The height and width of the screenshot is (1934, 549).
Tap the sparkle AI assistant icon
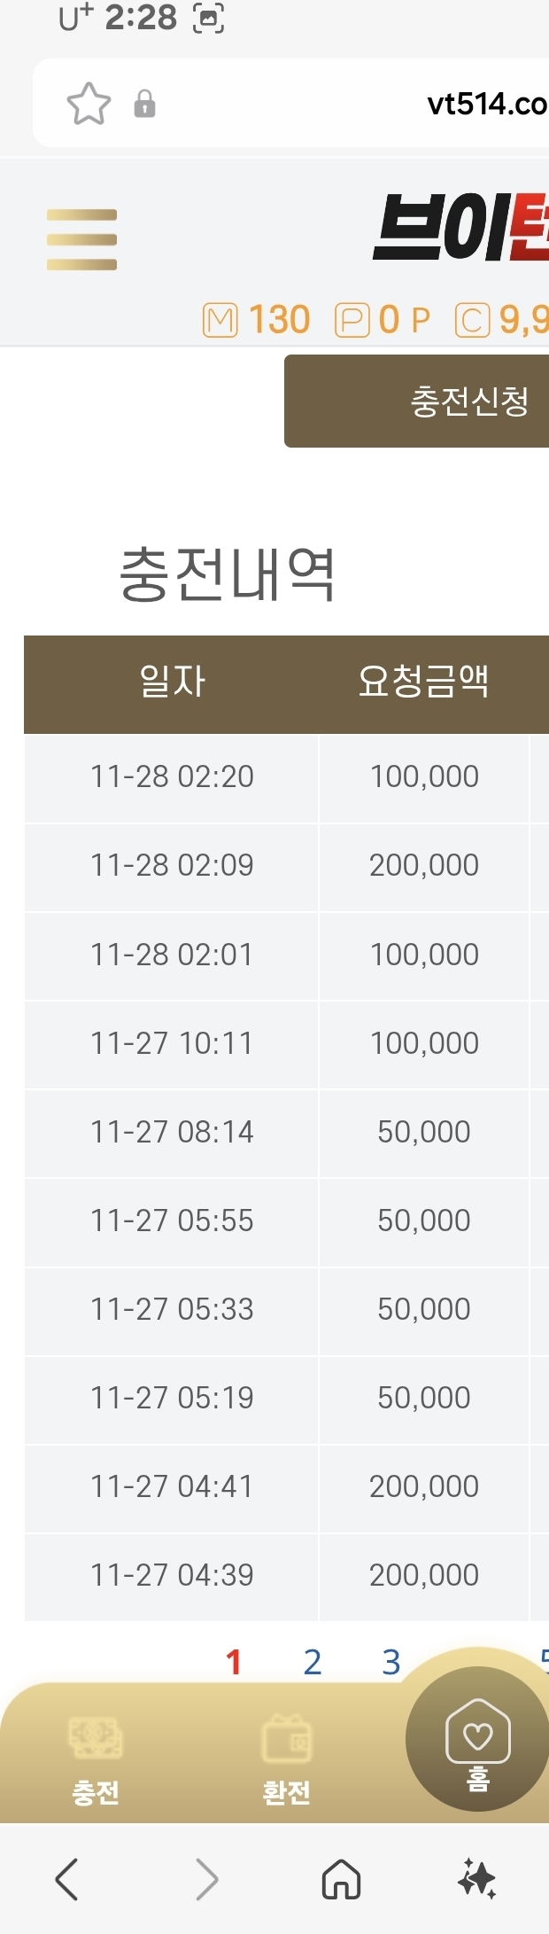(477, 1878)
